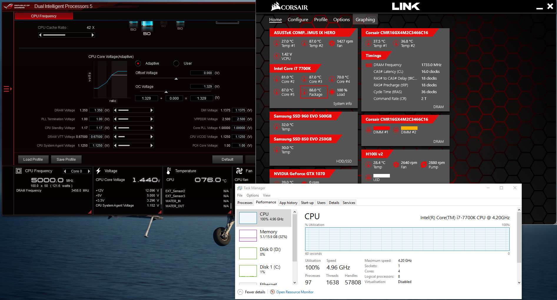The height and width of the screenshot is (300, 557).
Task: Click the DRAM Voltage input field
Action: pyautogui.click(x=97, y=110)
